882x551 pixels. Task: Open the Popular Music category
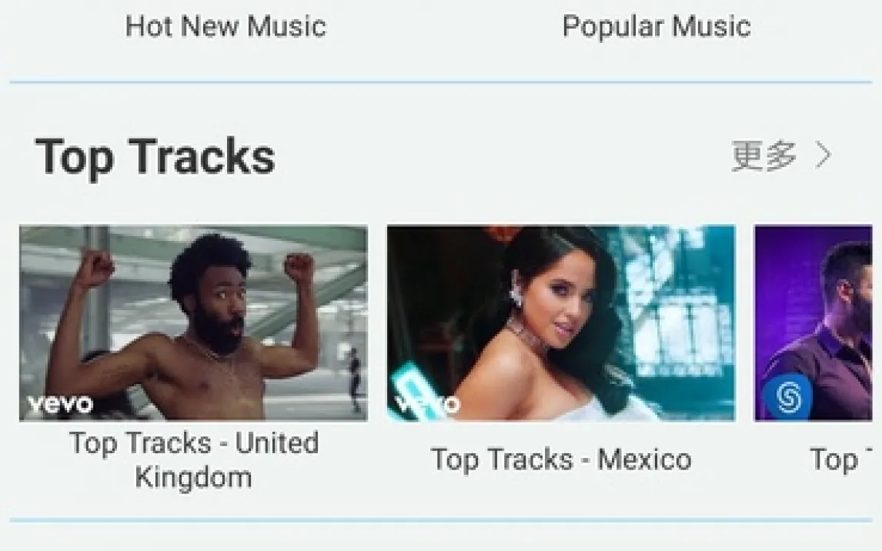[x=656, y=26]
